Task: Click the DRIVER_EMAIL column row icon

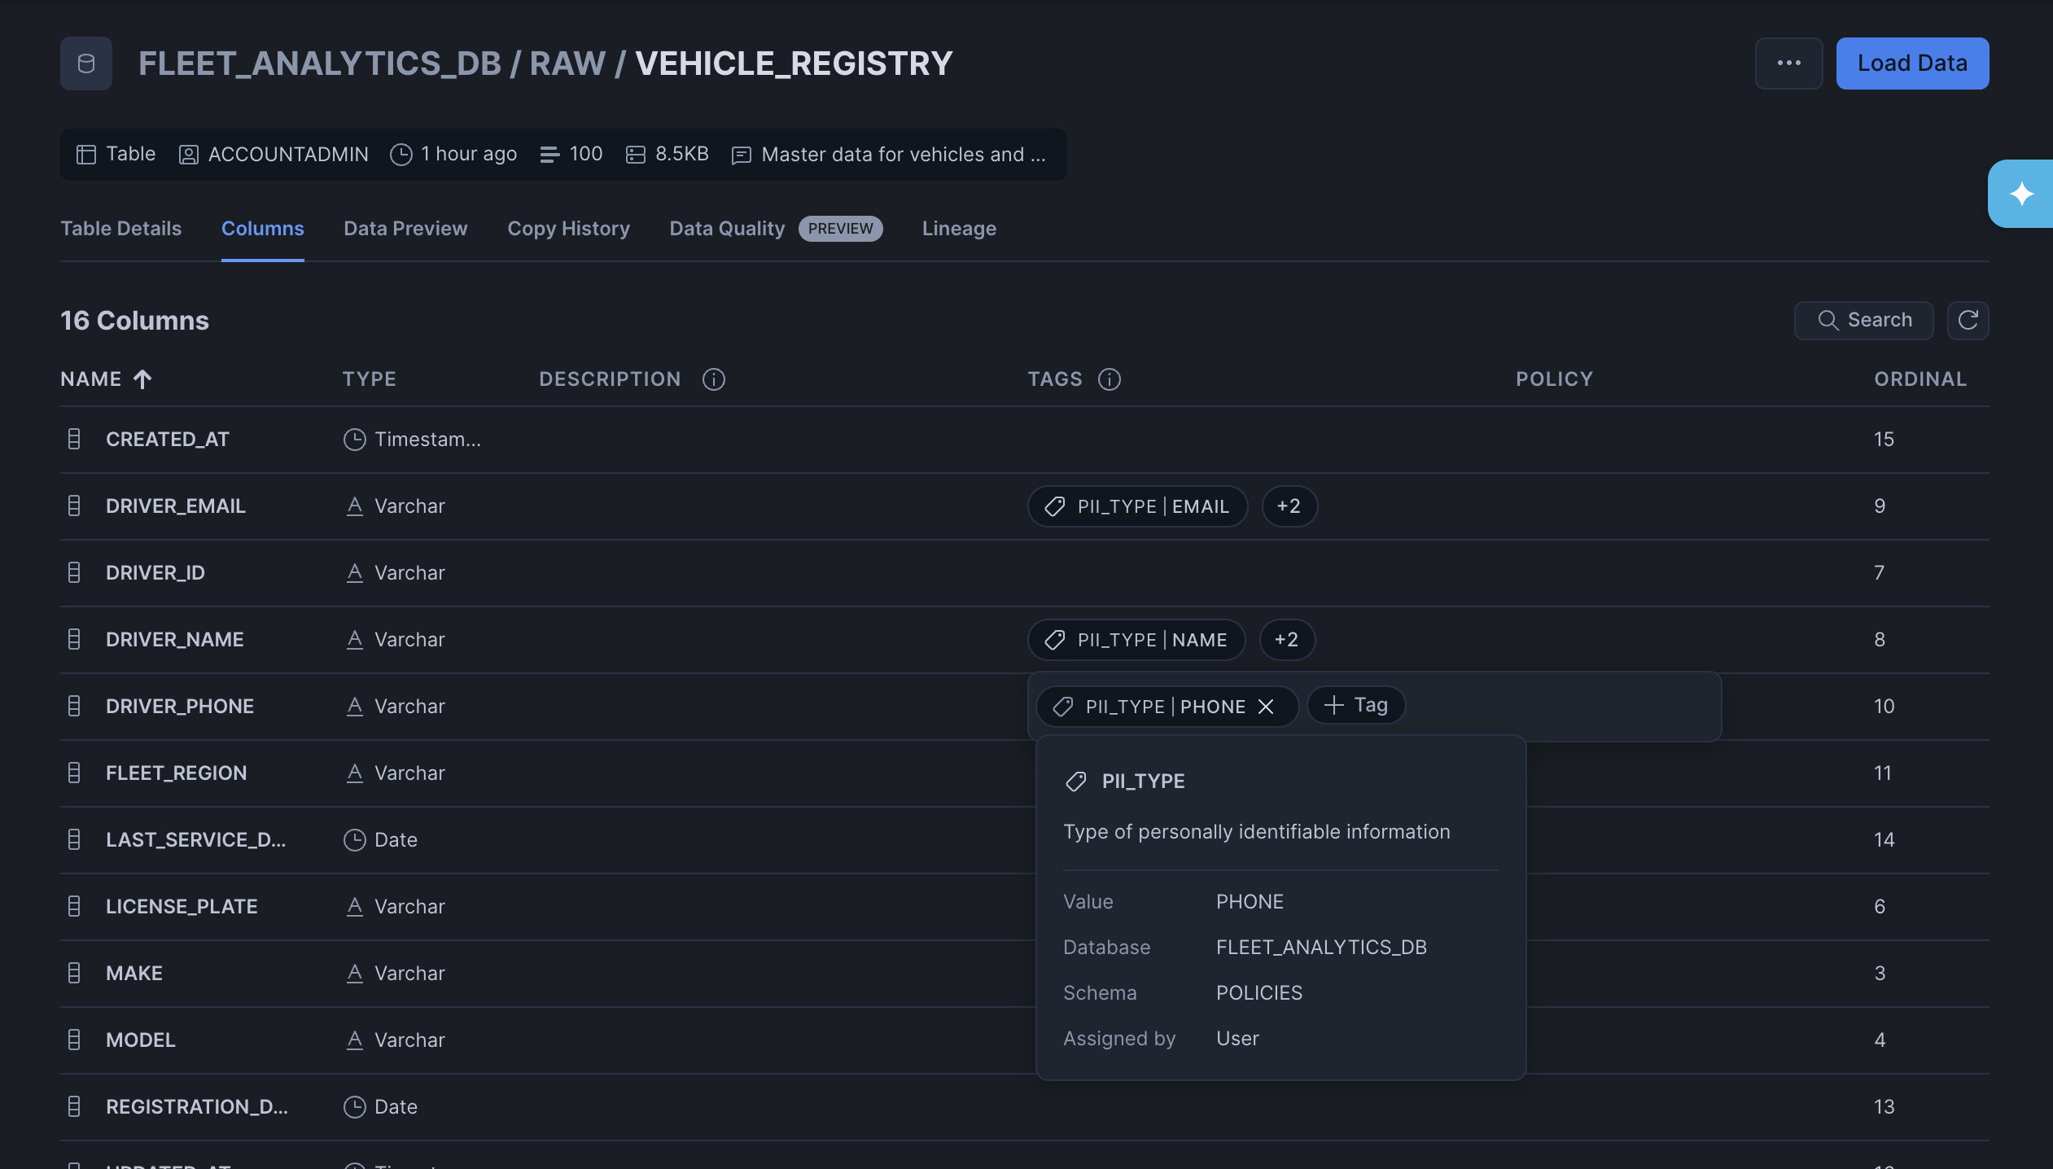Action: (74, 506)
